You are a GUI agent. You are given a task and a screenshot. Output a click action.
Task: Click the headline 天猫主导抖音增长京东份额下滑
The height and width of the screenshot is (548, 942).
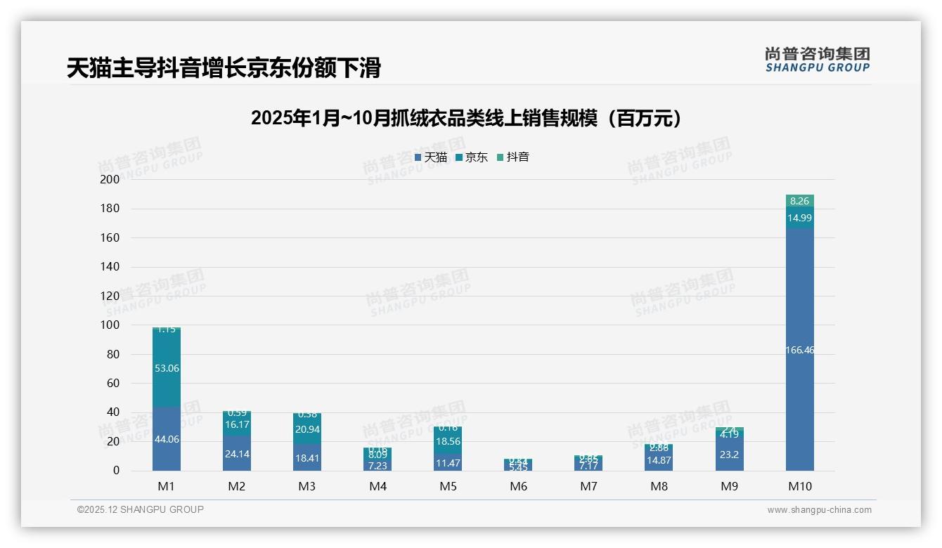pos(205,64)
